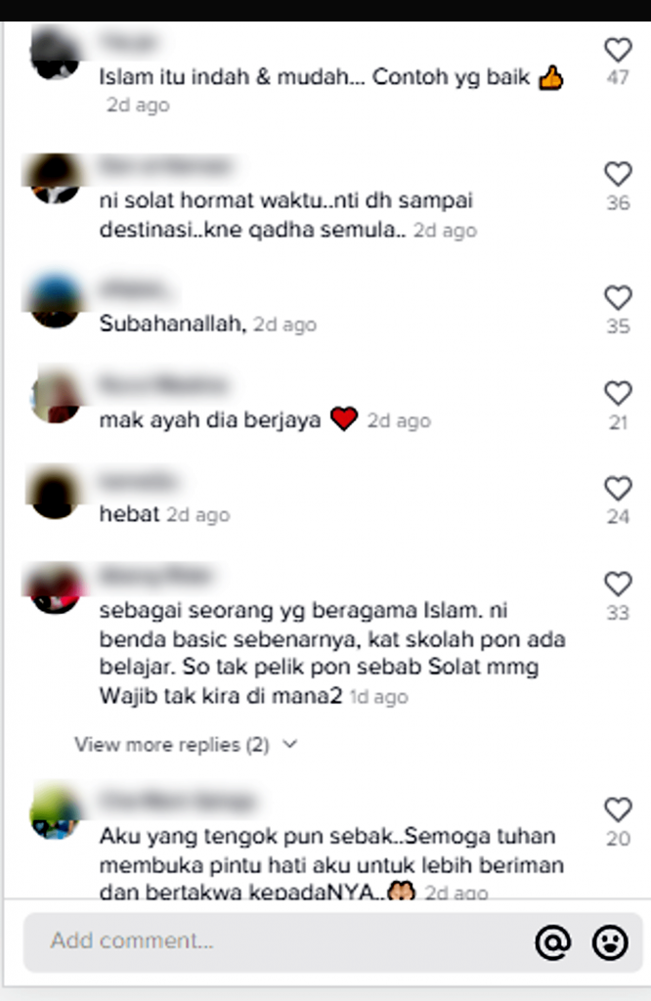Open avatar of 'mak ayah dia berjaya' commenter
The height and width of the screenshot is (1001, 651).
coord(55,397)
